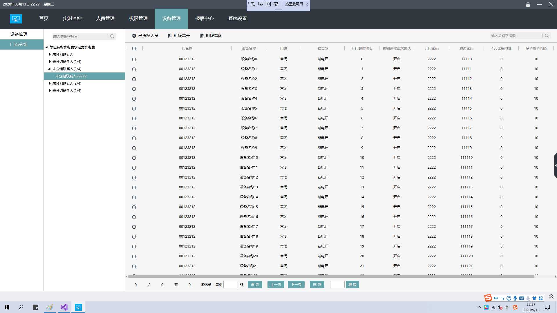Open the side panel handle on right edge
This screenshot has height=313, width=557.
(556, 165)
